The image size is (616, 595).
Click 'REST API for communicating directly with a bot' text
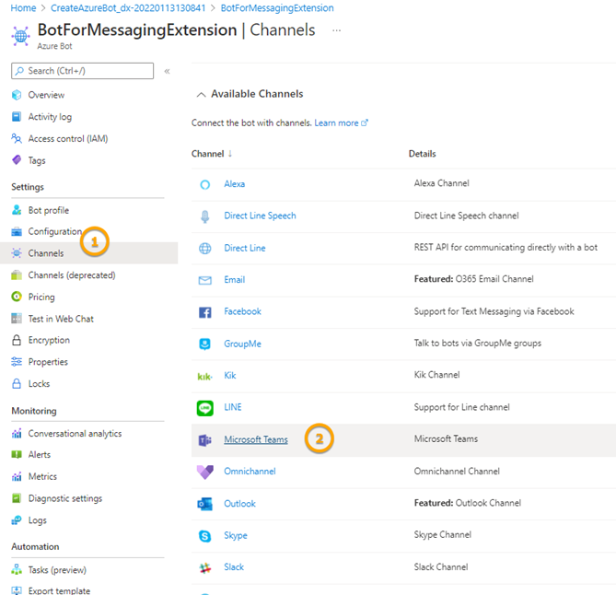point(506,247)
